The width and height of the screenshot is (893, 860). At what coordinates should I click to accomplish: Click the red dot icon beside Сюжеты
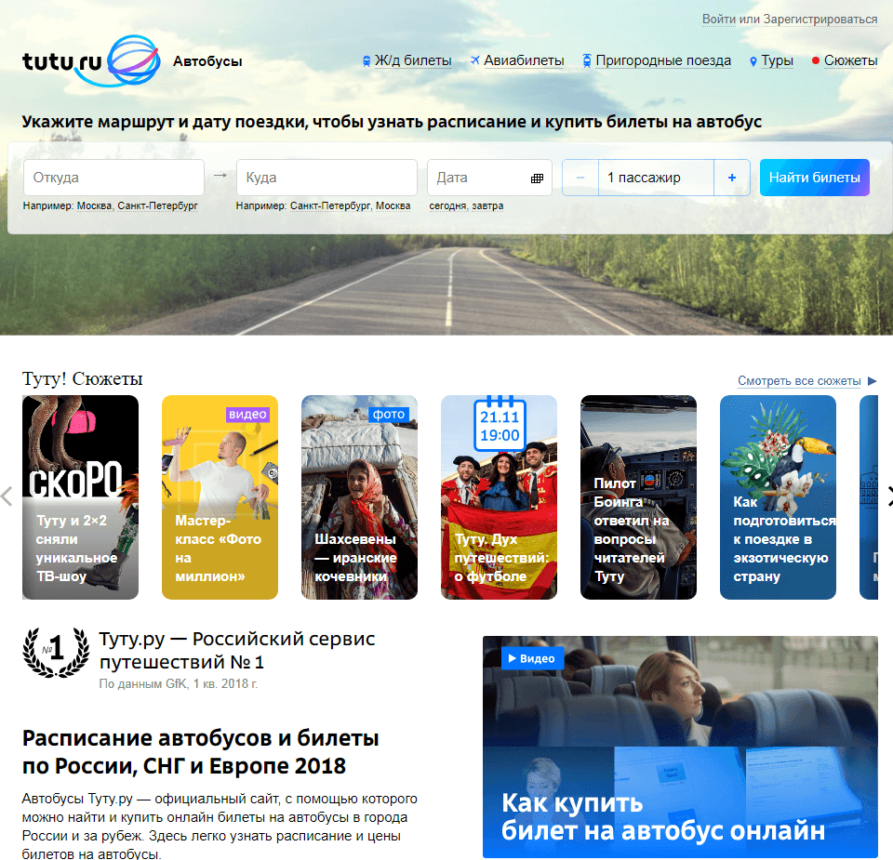(x=816, y=61)
